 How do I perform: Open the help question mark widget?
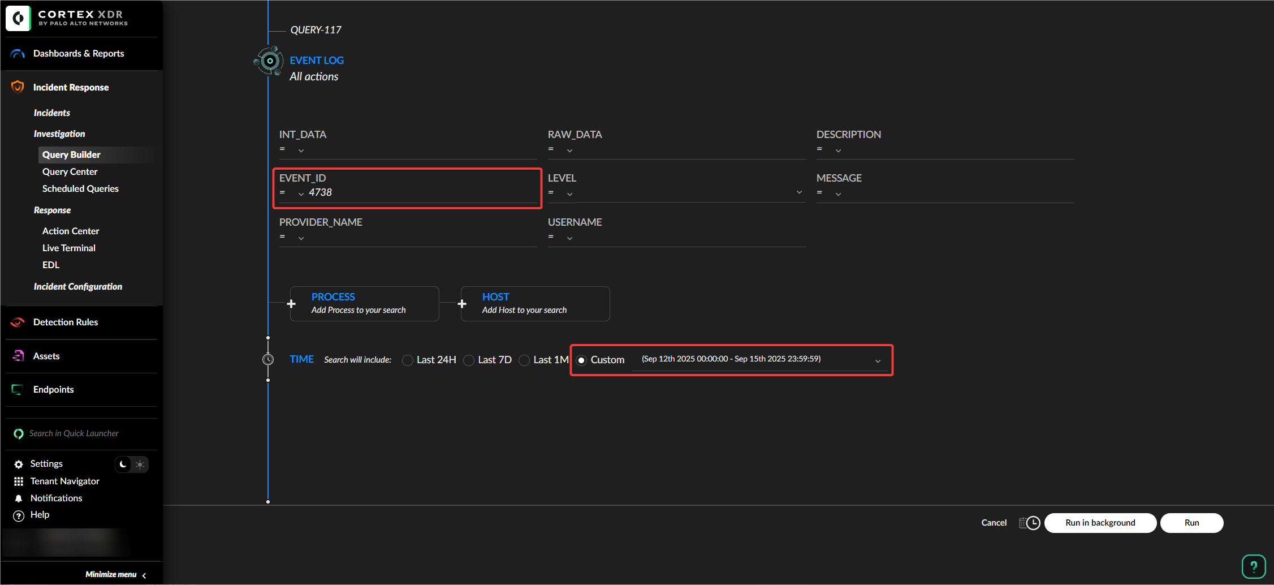pos(1253,566)
